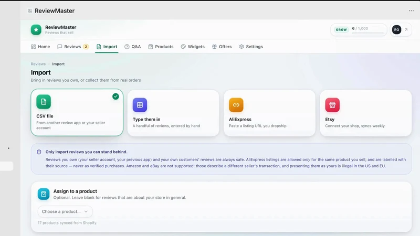
Task: Click the "Assign to a product" heading
Action: point(75,191)
